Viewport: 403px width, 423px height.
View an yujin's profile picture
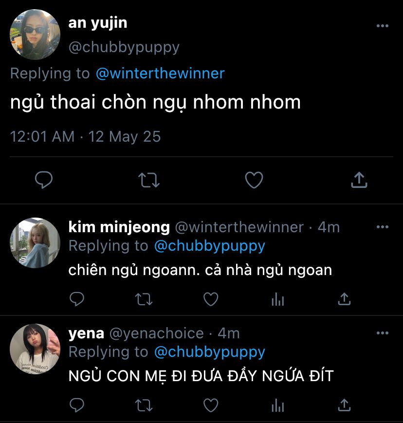point(35,35)
